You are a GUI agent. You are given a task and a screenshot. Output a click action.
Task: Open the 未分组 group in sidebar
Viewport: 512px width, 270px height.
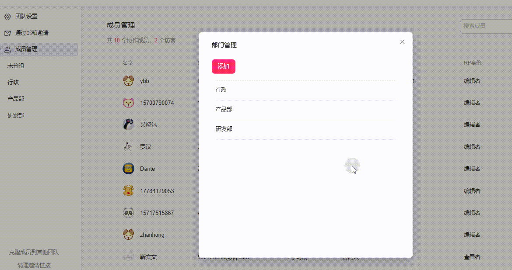point(16,66)
